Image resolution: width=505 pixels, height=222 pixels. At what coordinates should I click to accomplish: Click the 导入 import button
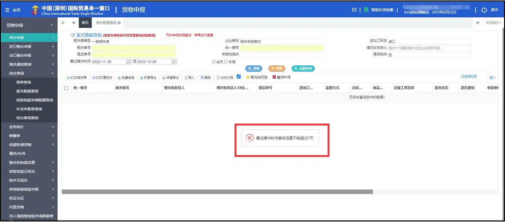[190, 78]
